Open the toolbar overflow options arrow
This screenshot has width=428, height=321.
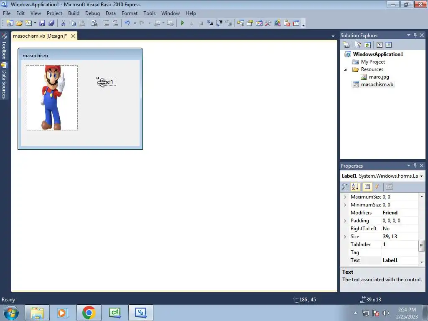pyautogui.click(x=303, y=24)
